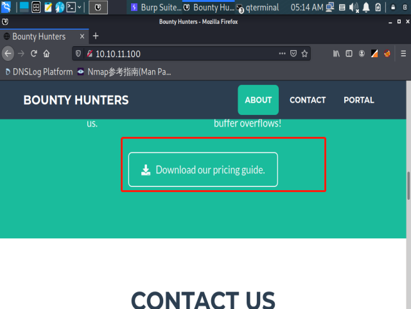The height and width of the screenshot is (309, 411).
Task: Click the FoxyProxy extension icon
Action: tap(387, 54)
